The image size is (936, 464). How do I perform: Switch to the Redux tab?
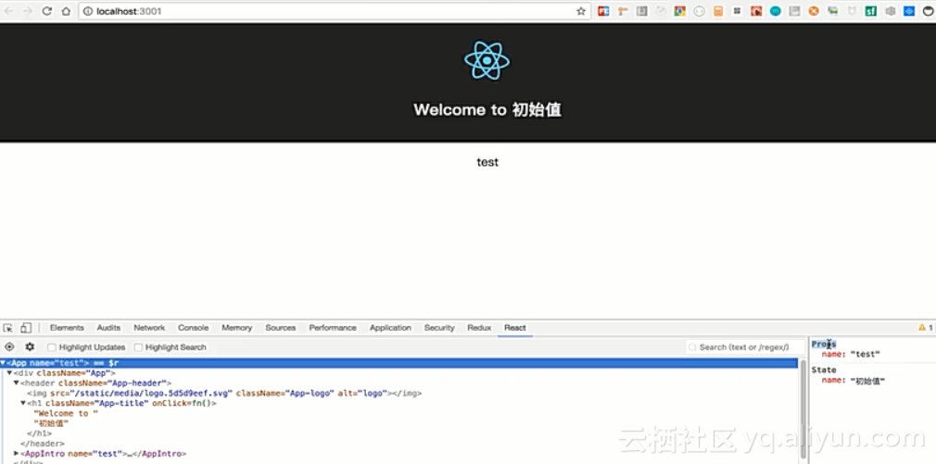479,328
